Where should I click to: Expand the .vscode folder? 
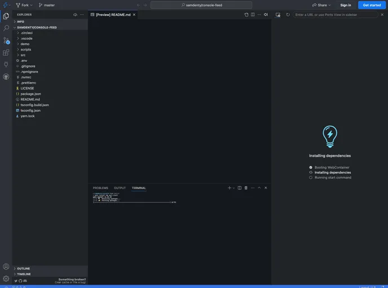50,38
